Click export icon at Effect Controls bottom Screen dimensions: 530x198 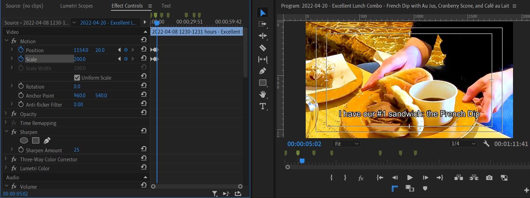click(238, 194)
